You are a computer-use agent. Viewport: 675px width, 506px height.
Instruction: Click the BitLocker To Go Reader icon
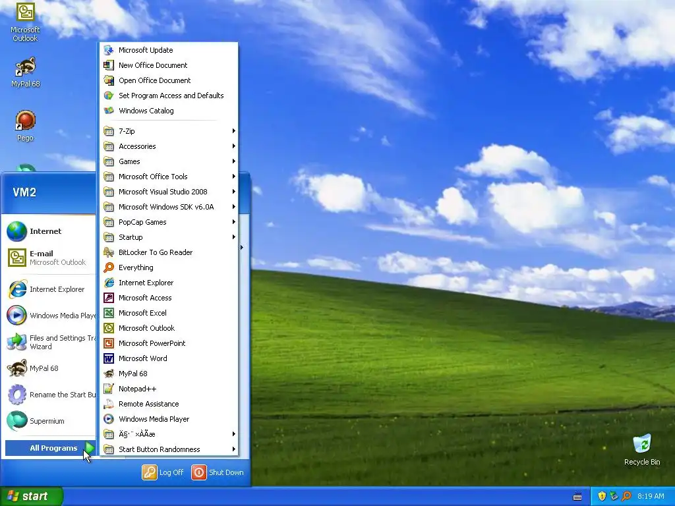click(109, 252)
